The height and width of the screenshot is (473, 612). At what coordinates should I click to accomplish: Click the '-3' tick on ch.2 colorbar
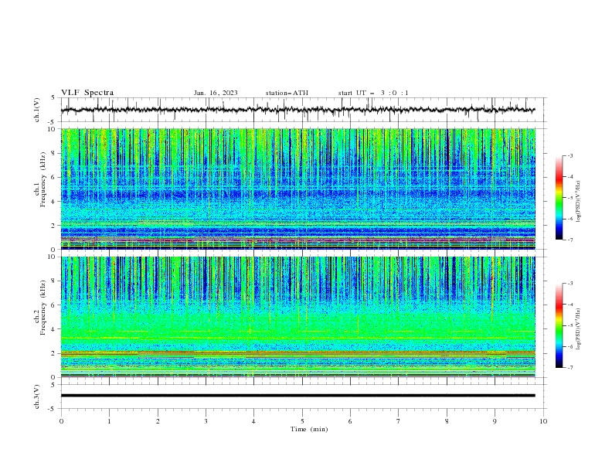click(569, 284)
